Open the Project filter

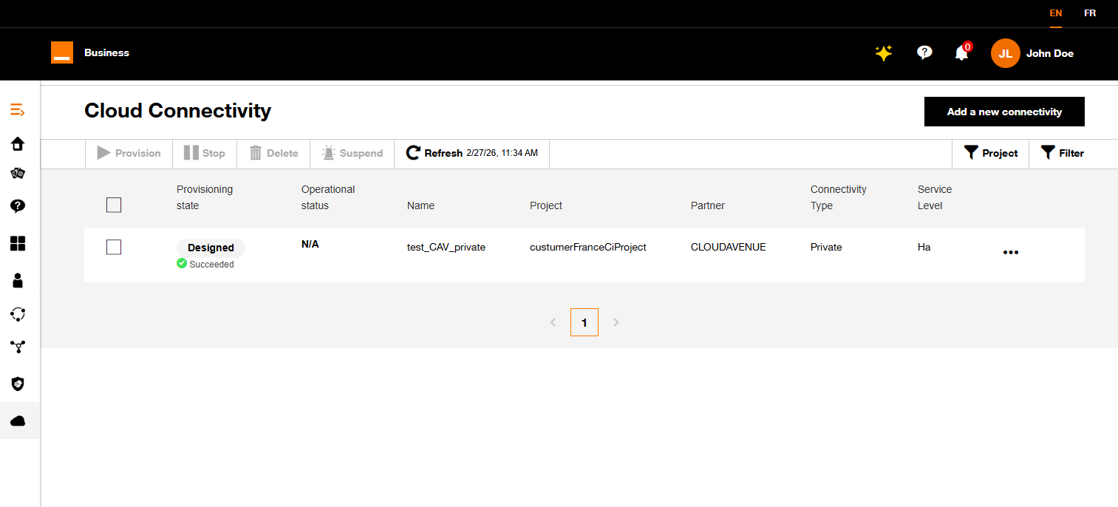click(991, 154)
